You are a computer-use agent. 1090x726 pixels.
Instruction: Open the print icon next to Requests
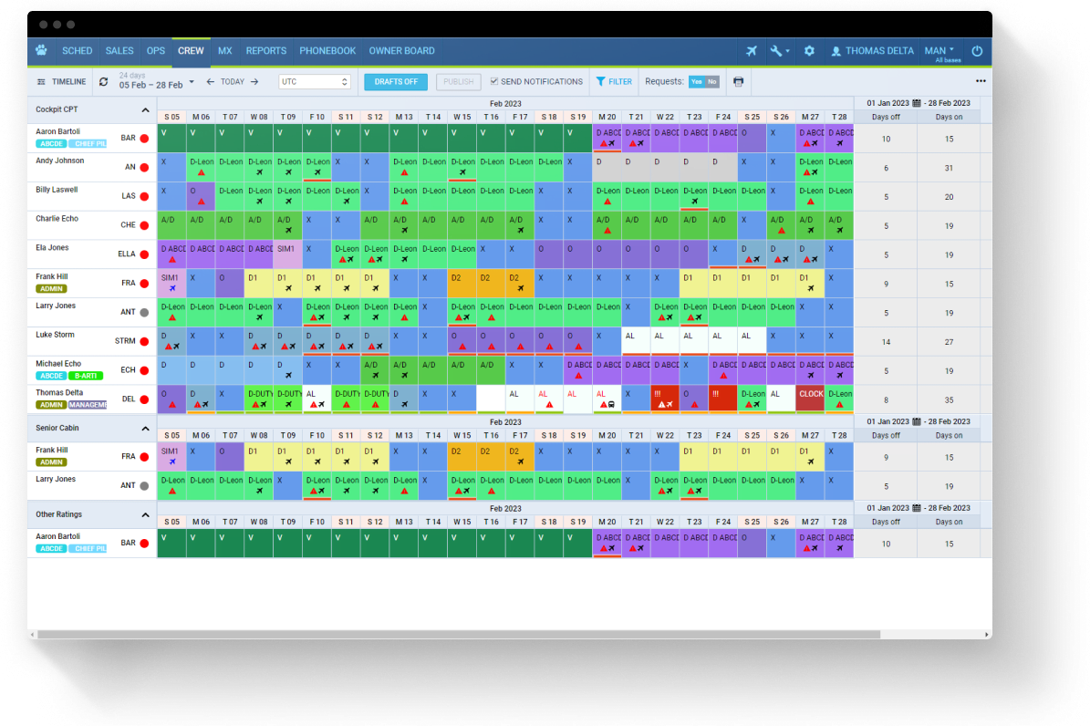click(739, 81)
